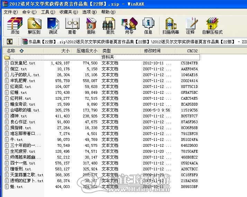Image resolution: width=247 pixels, height=197 pixels.
Task: Click the file icon of 四十一炮.txt
Action: pyautogui.click(x=7, y=163)
